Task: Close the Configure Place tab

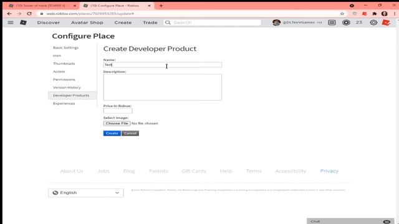Action: tap(149, 6)
